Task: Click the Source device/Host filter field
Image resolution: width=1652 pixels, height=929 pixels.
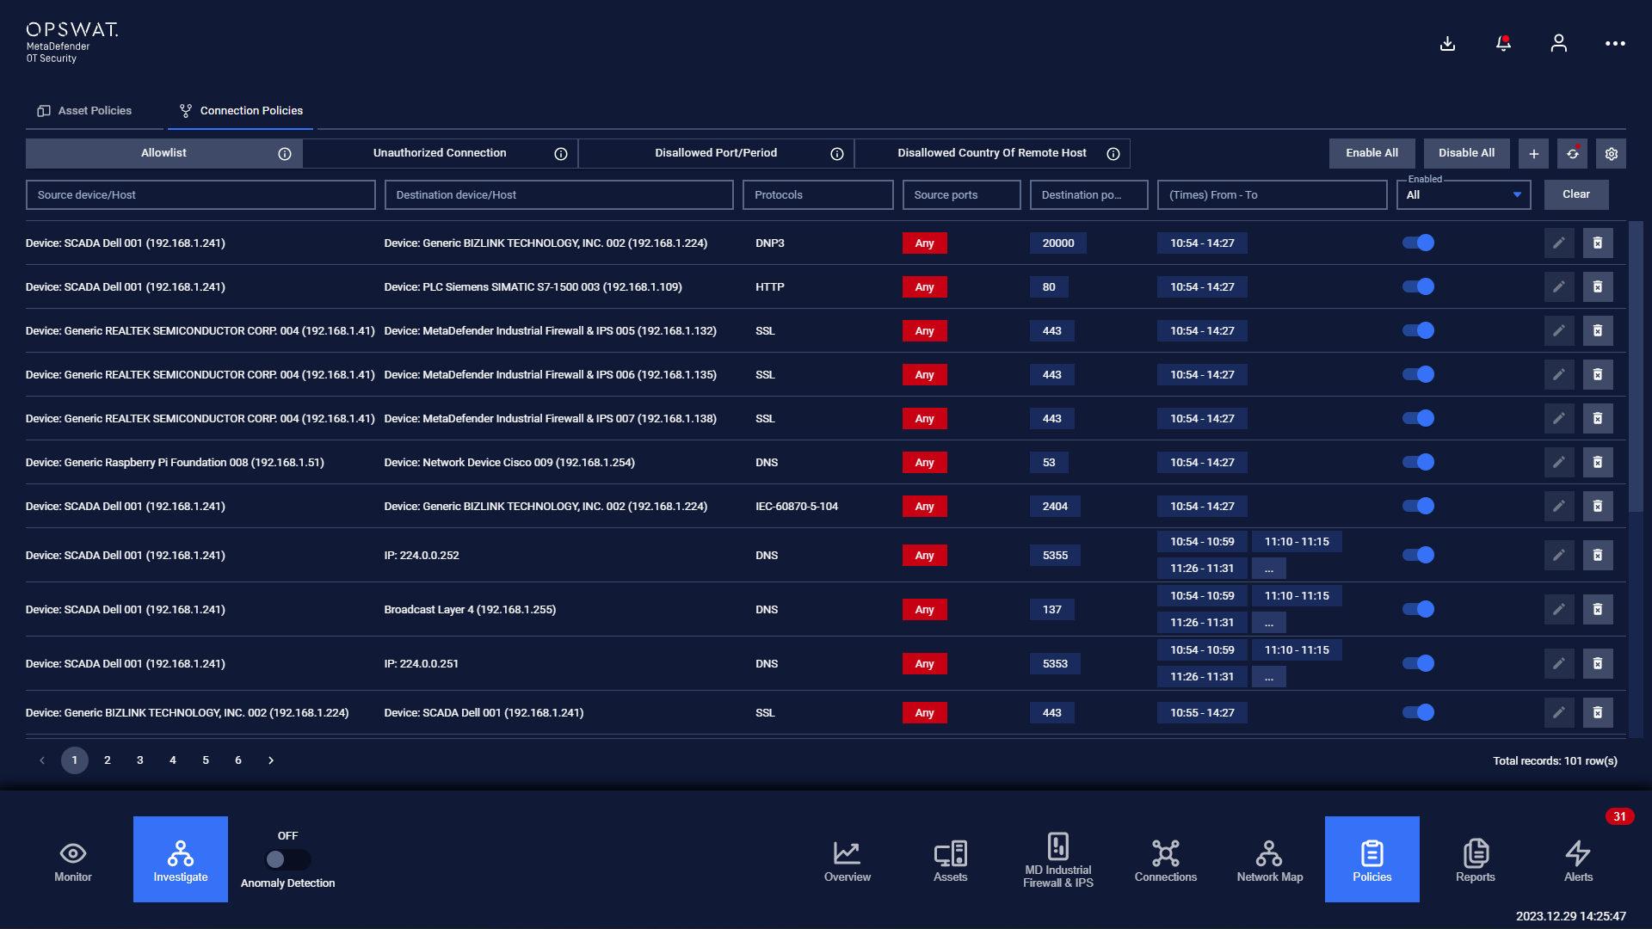Action: pyautogui.click(x=200, y=195)
